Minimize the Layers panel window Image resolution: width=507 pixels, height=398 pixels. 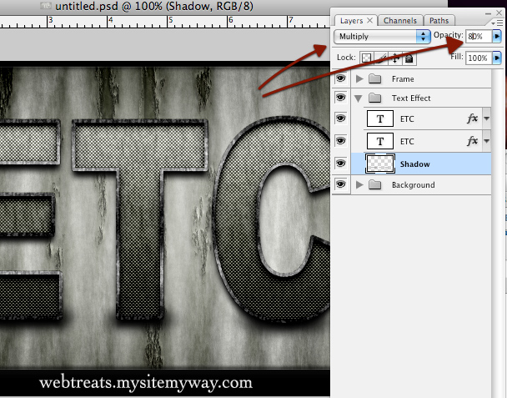[489, 13]
